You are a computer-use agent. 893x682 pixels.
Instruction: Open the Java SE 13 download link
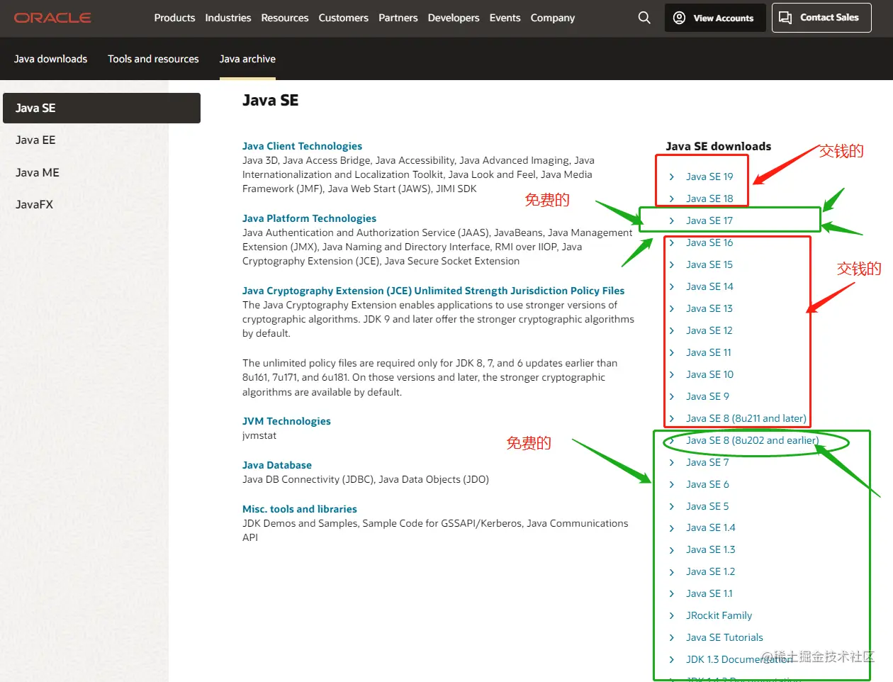(x=709, y=309)
